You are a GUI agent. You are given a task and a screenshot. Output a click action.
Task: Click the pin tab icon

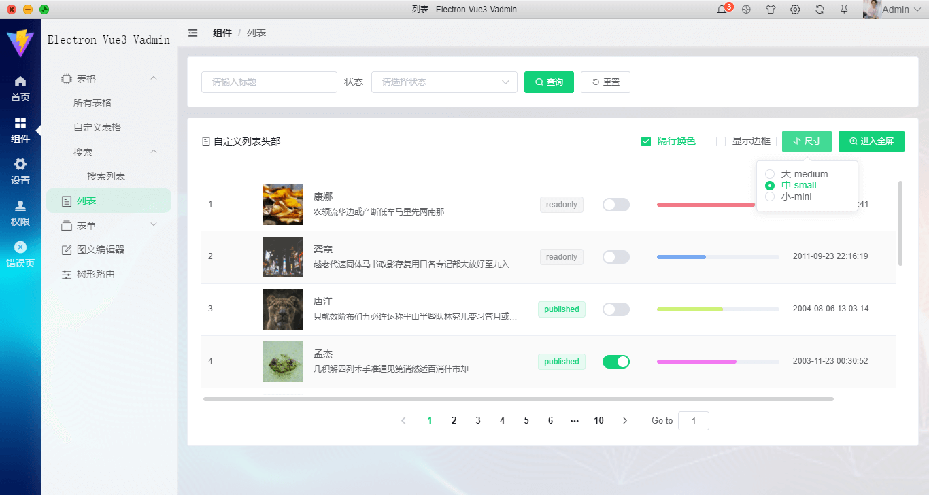(844, 10)
